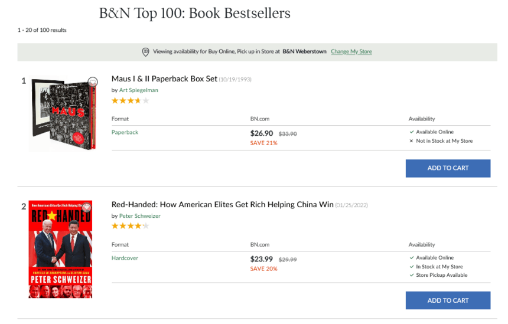Click wishlist heart on Red-Handed cover
The image size is (508, 324).
coord(87,207)
